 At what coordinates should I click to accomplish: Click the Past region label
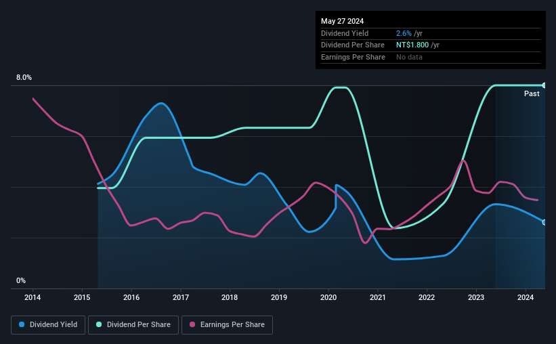point(532,93)
